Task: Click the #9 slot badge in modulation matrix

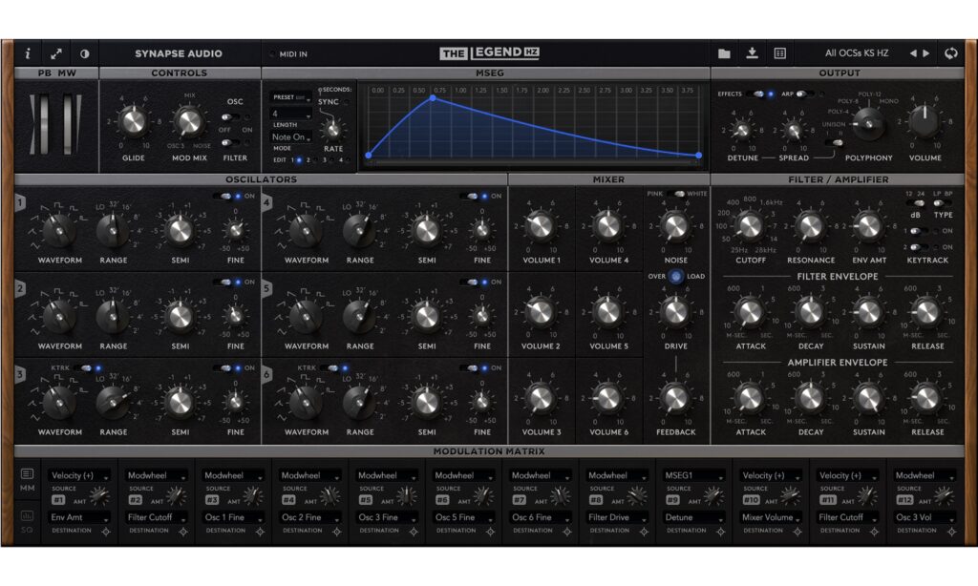Action: tap(672, 500)
